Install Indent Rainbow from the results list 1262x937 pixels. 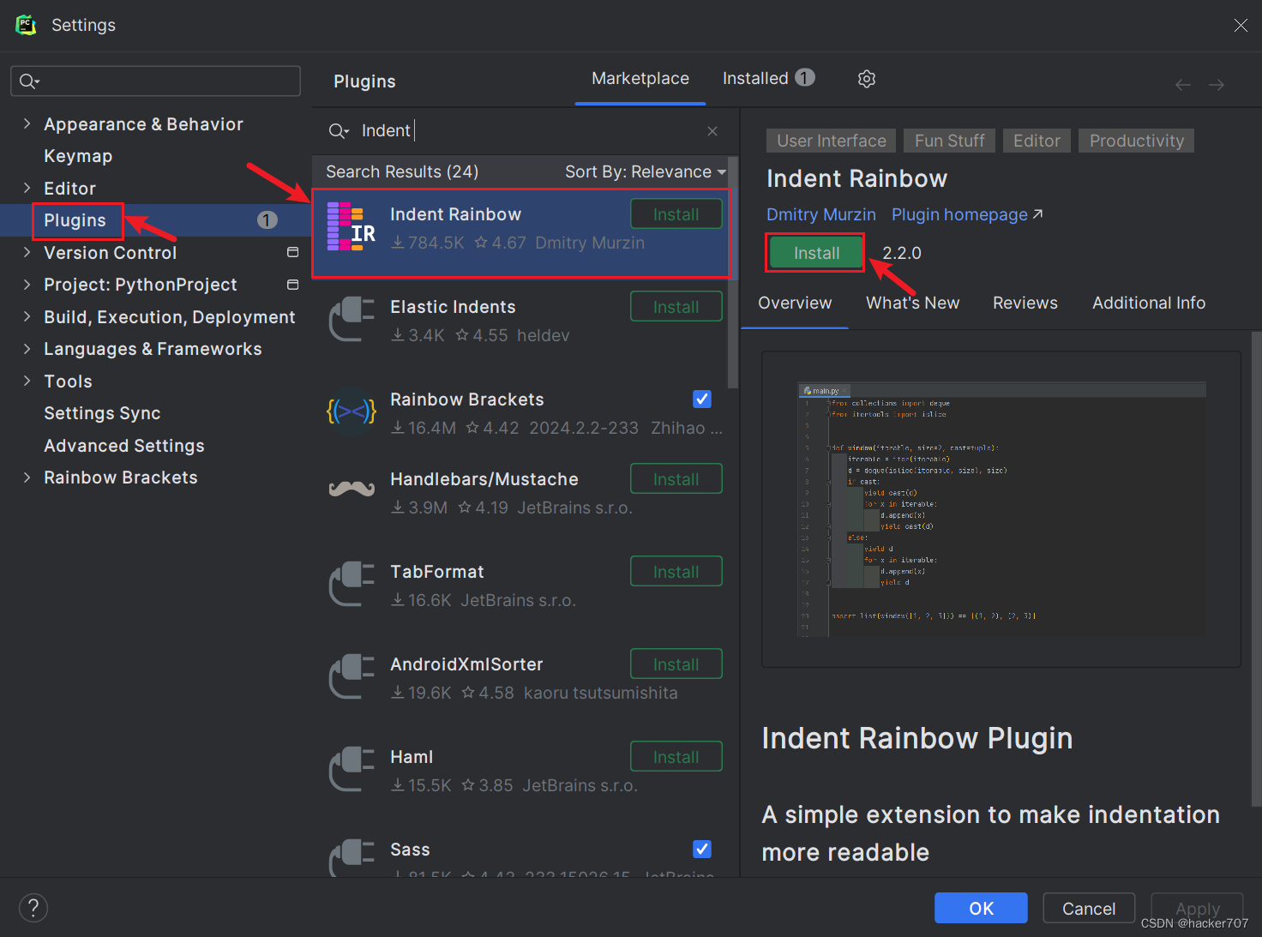676,214
